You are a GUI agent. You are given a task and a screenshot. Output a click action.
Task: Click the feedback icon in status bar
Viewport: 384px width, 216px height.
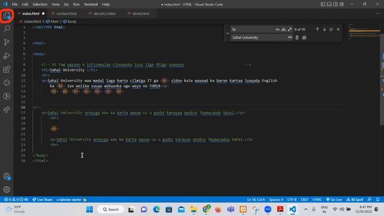coord(370,200)
